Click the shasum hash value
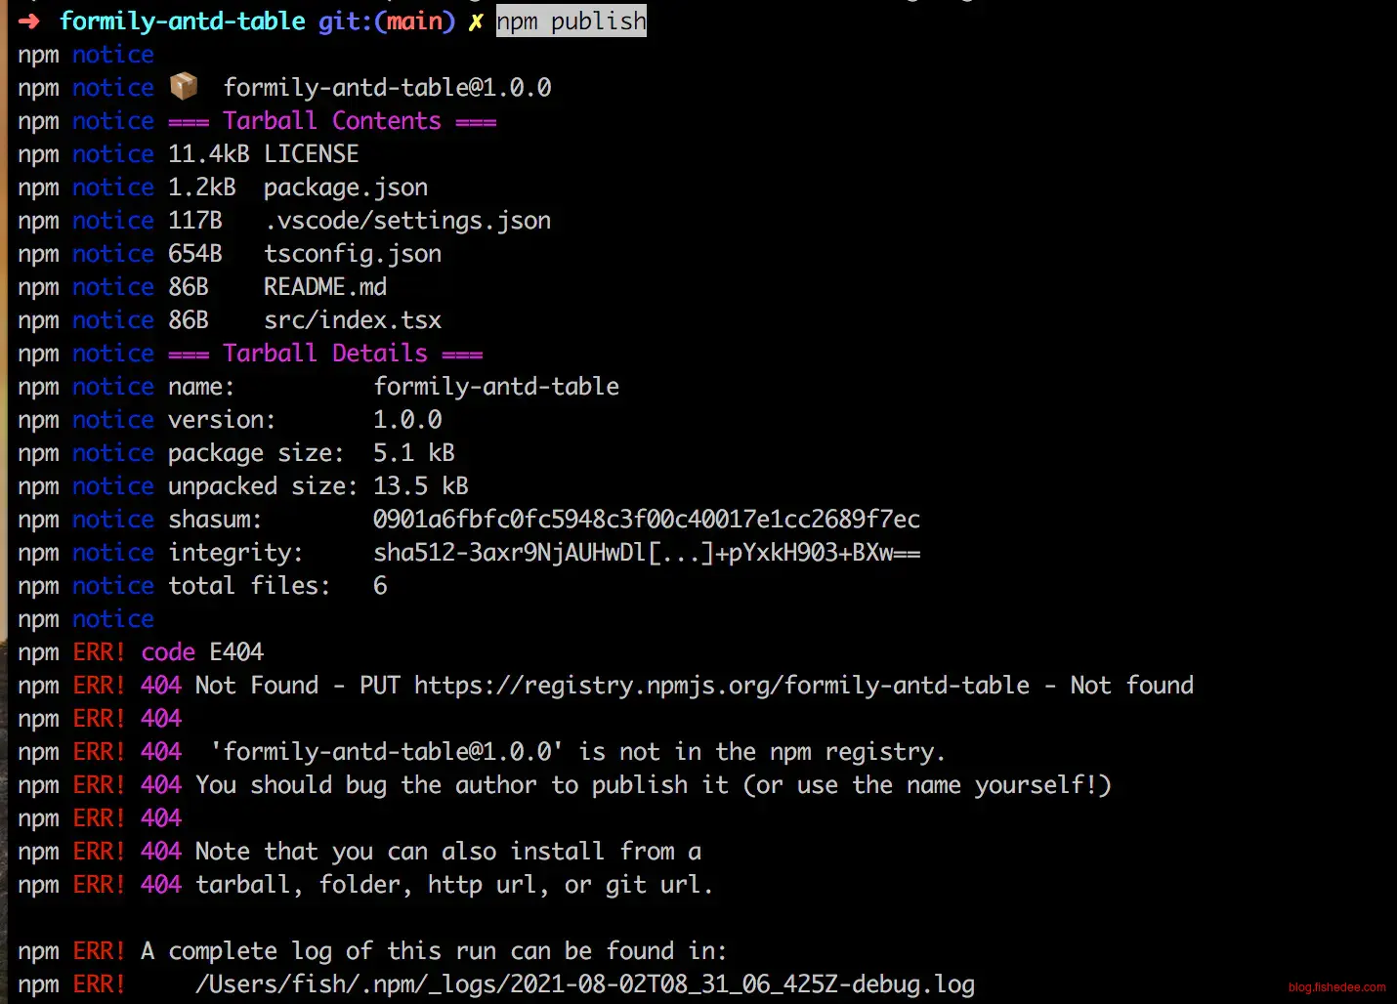Viewport: 1397px width, 1004px height. point(646,519)
